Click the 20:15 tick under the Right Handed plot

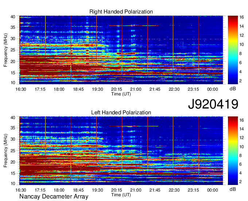[117, 89]
